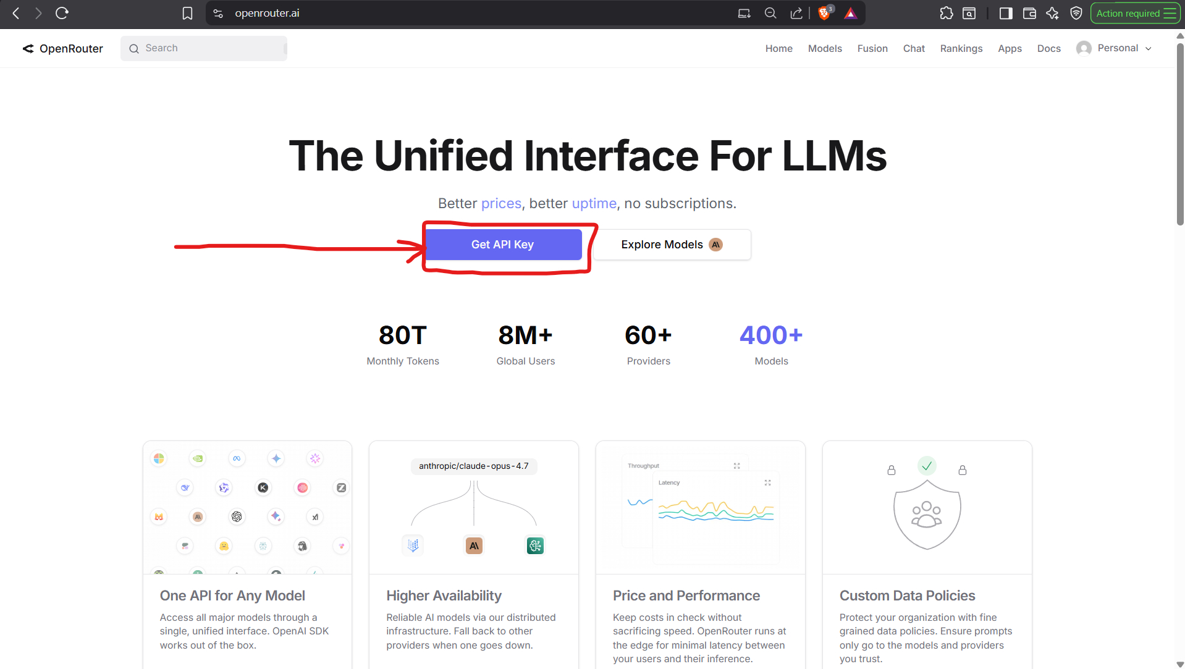The height and width of the screenshot is (669, 1185).
Task: Click the '80T' Monthly Tokens stat
Action: coord(403,344)
